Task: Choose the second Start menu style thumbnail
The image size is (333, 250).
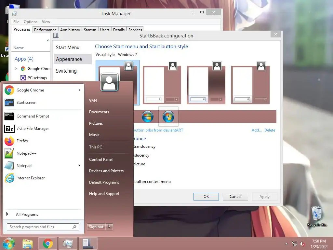Action: pyautogui.click(x=162, y=83)
